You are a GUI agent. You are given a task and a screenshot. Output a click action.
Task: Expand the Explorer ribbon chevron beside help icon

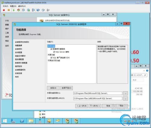click(x=144, y=71)
